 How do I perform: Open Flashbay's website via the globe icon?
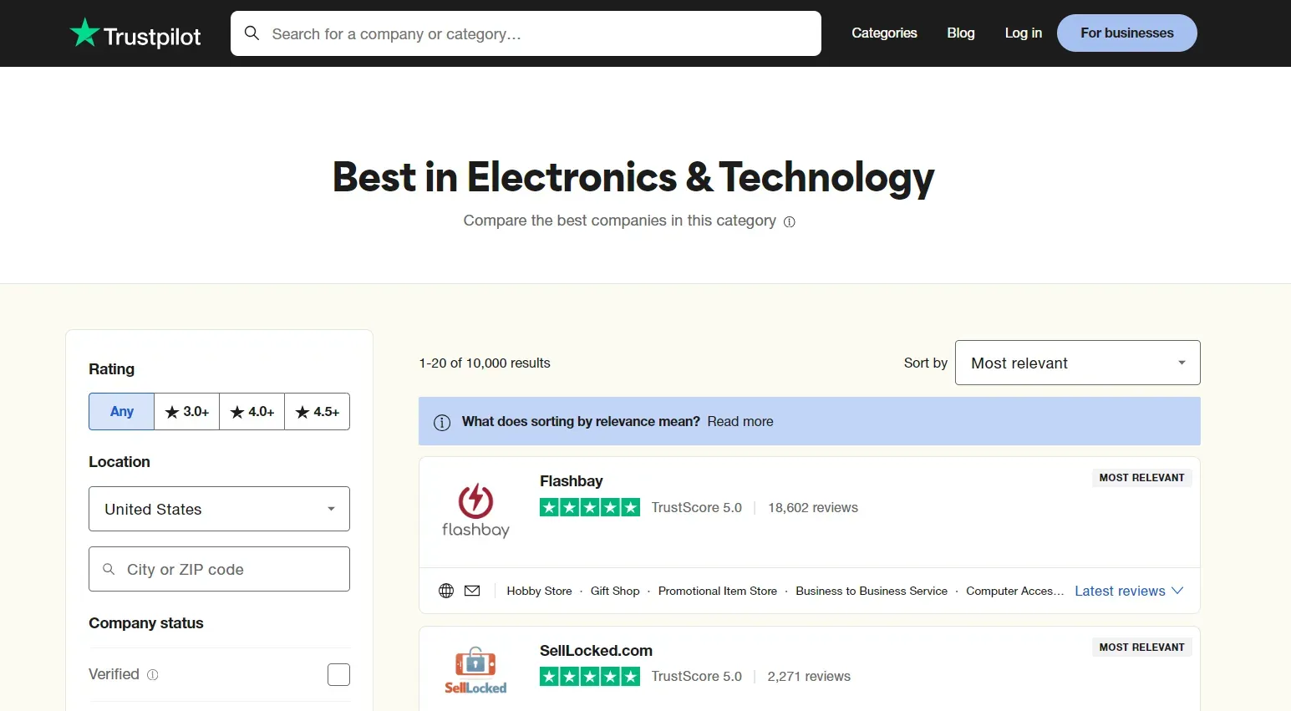pyautogui.click(x=445, y=591)
